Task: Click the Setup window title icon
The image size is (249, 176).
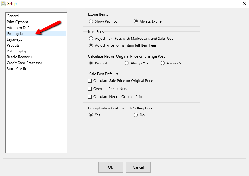Action: (x=3, y=3)
